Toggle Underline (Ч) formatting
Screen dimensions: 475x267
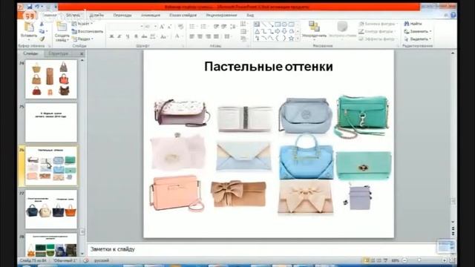point(128,36)
